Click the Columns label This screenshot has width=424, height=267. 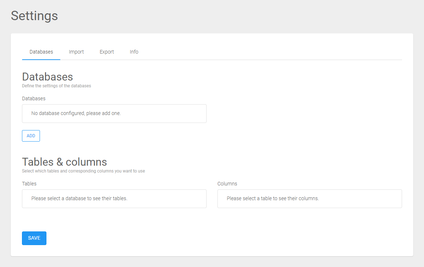click(227, 184)
